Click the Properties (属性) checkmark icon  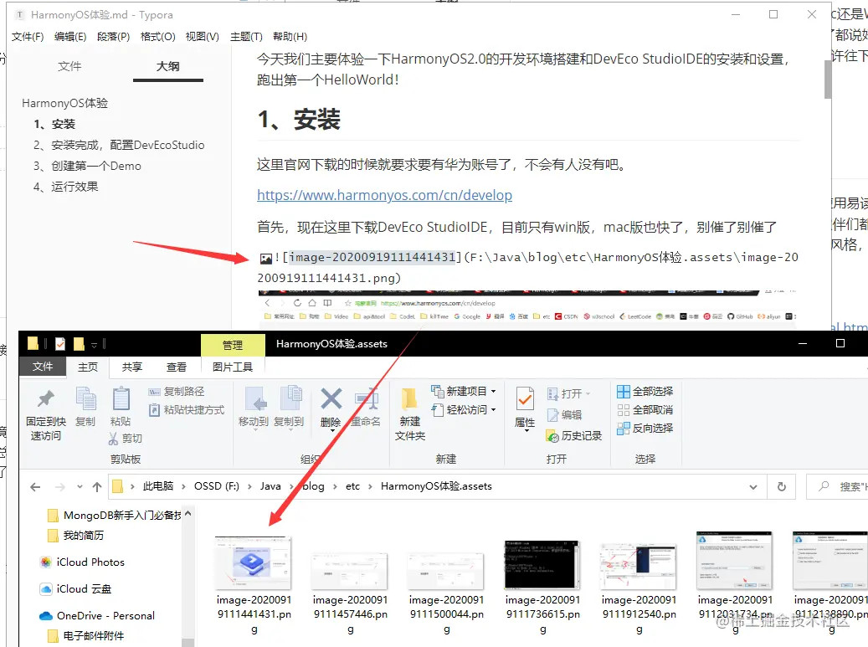524,399
